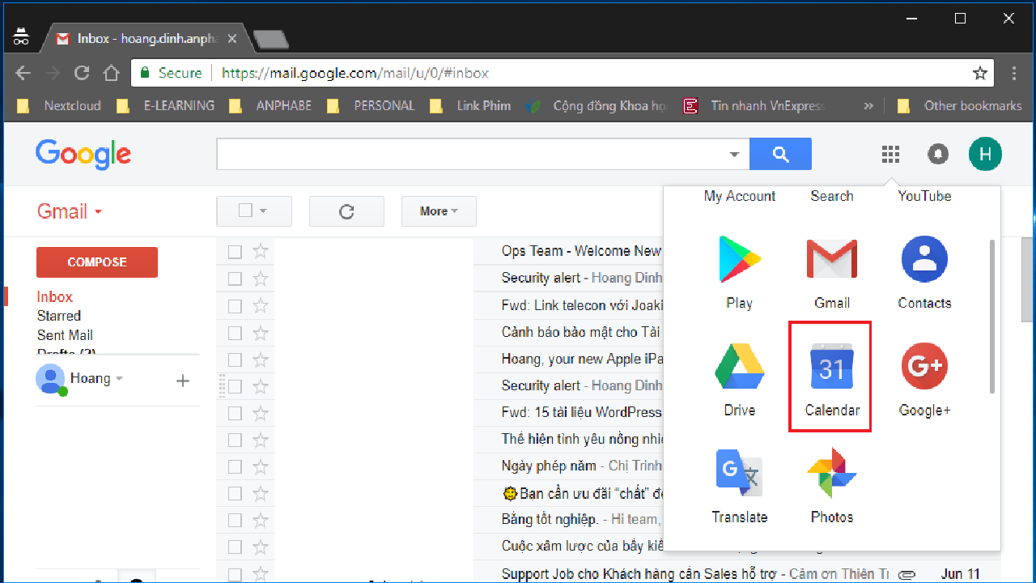This screenshot has width=1036, height=583.
Task: Click the Hoang chat avatar icon
Action: coord(50,379)
